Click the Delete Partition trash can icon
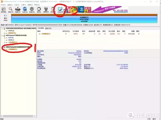161x120 pixels. pyautogui.click(x=46, y=10)
